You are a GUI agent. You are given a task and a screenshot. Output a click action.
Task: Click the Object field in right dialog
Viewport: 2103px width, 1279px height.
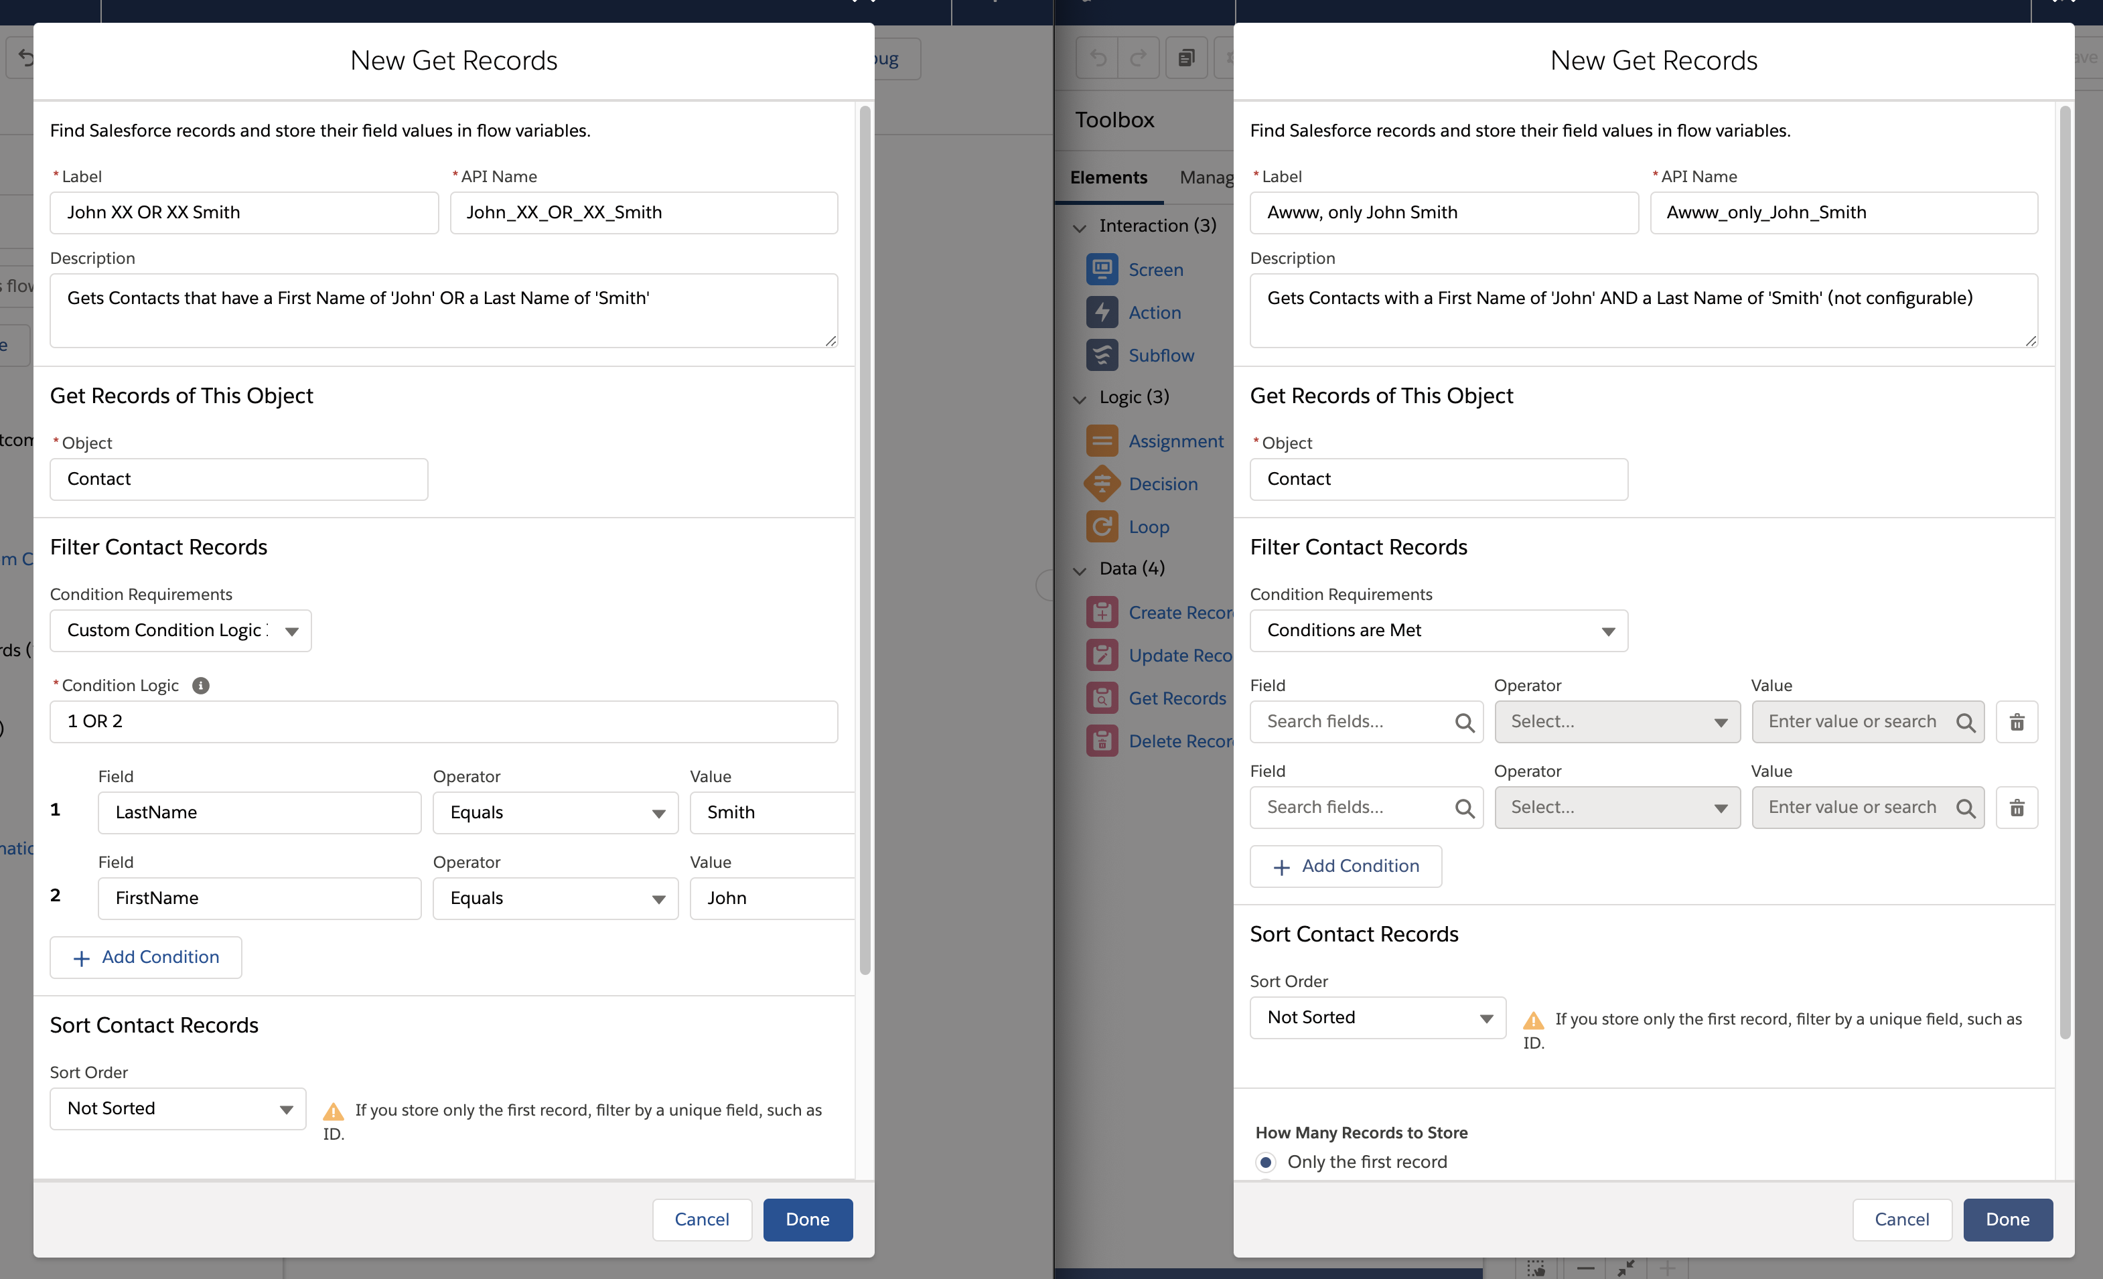[1439, 479]
